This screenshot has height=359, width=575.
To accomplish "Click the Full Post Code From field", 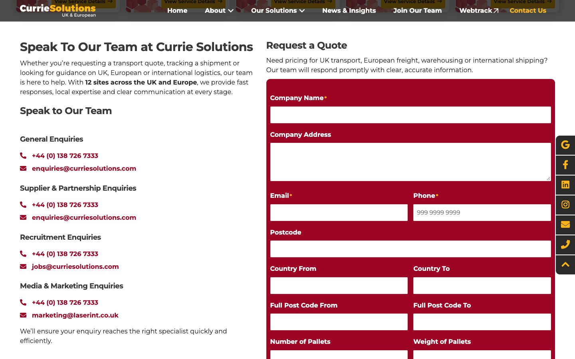I will click(339, 322).
